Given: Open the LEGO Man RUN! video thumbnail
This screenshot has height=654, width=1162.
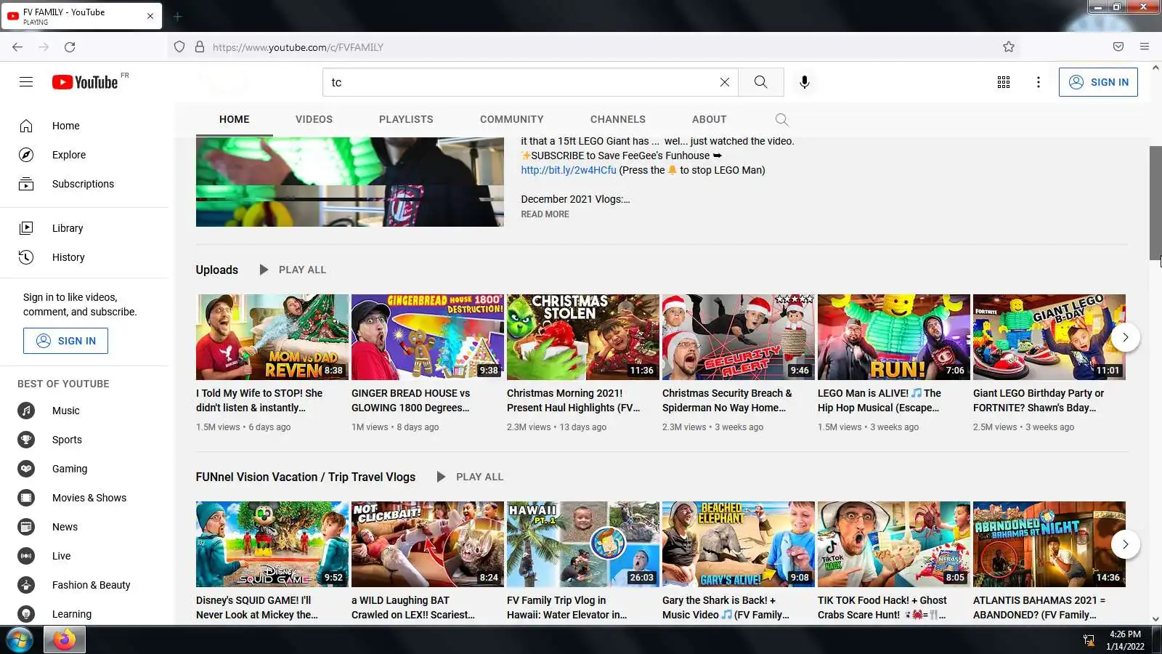Looking at the screenshot, I should [894, 337].
